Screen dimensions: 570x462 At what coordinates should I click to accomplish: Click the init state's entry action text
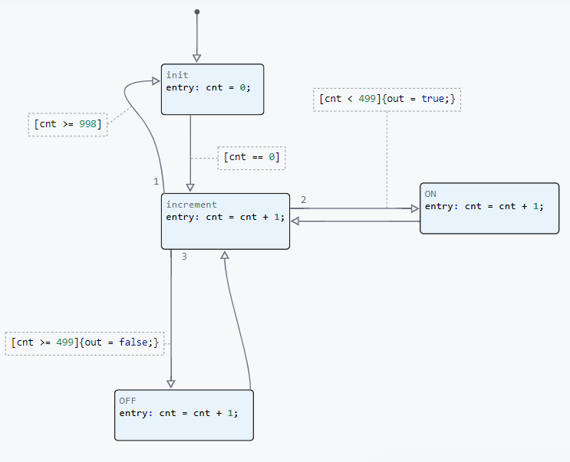click(208, 87)
